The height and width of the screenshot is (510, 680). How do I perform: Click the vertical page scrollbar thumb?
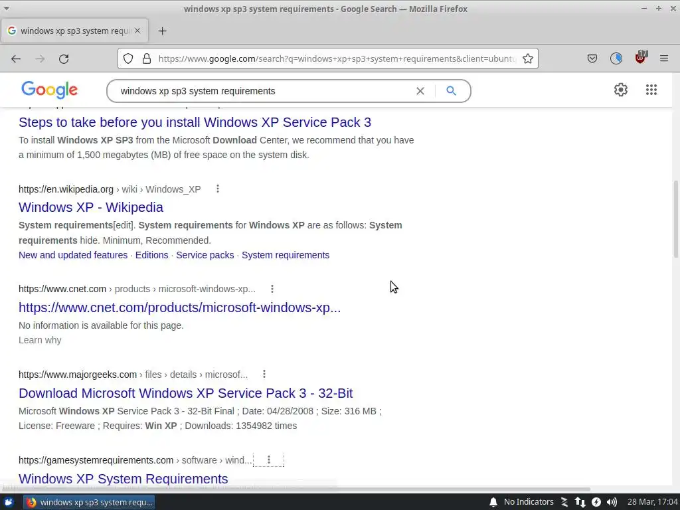tap(675, 219)
